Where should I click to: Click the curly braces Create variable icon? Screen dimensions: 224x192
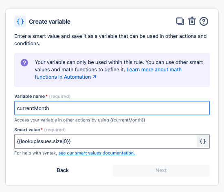(20, 22)
